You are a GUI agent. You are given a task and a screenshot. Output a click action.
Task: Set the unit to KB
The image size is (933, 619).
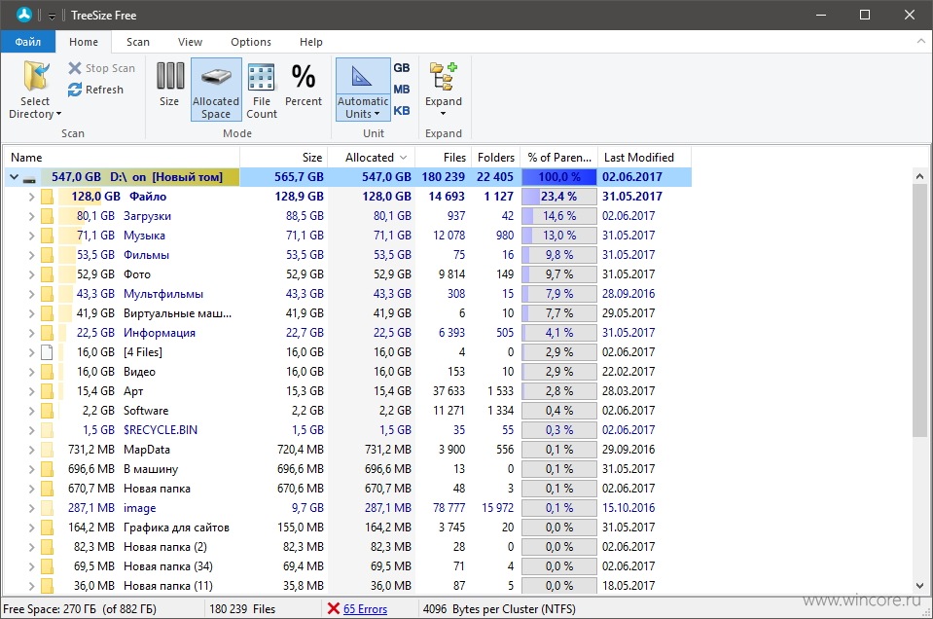[402, 111]
